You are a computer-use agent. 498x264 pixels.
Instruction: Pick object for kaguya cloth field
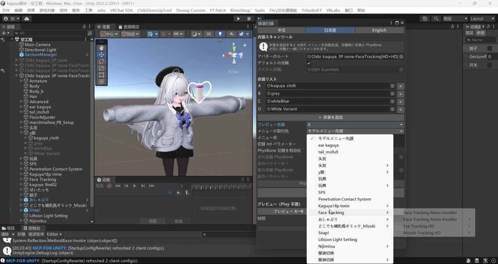pyautogui.click(x=392, y=86)
